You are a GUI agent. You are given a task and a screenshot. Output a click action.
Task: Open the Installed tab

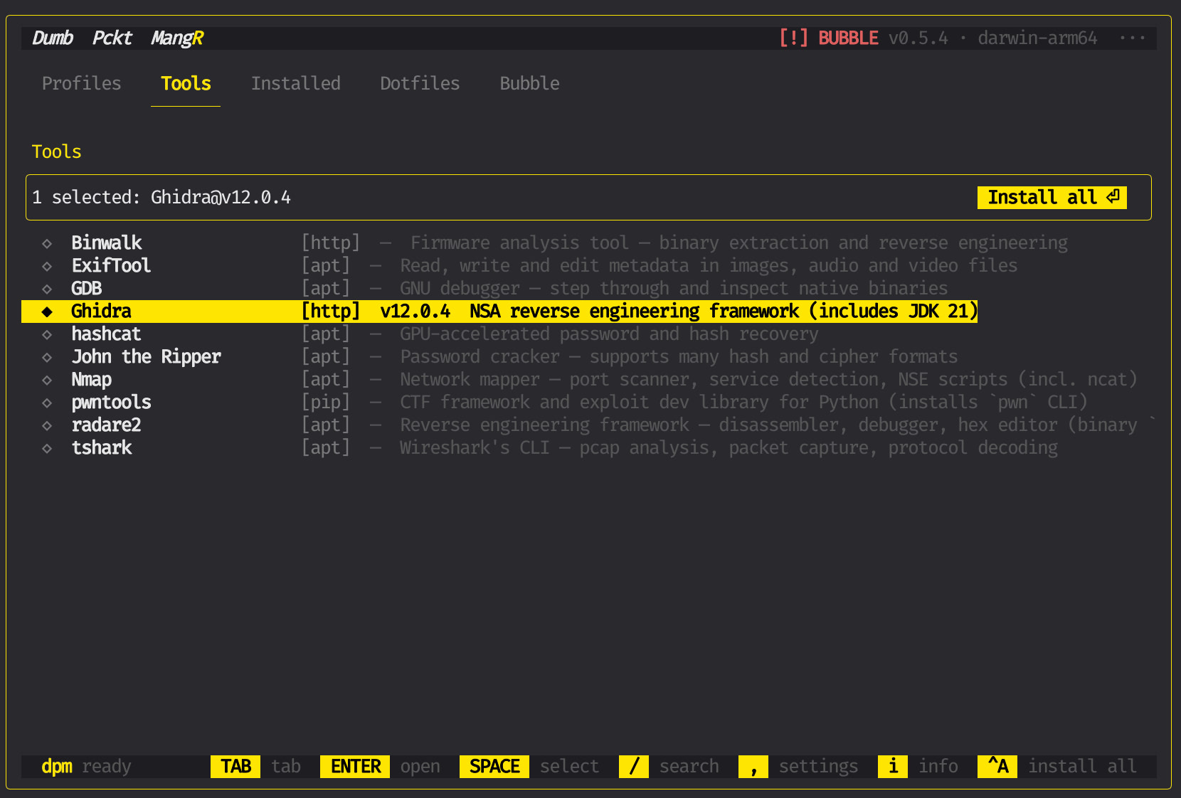tap(295, 83)
